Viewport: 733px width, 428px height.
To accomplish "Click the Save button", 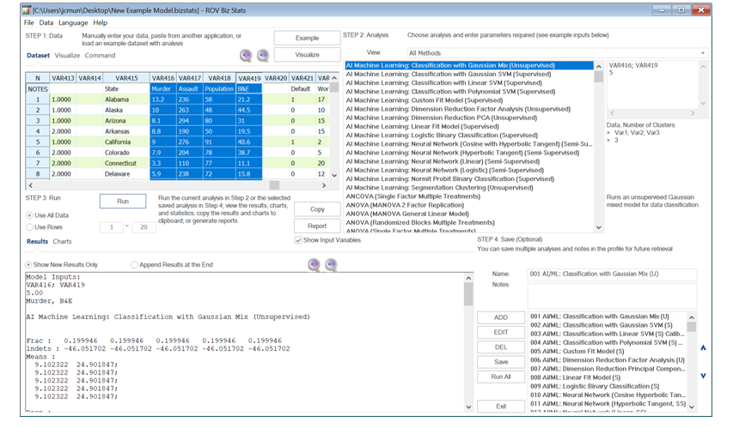I will point(501,362).
